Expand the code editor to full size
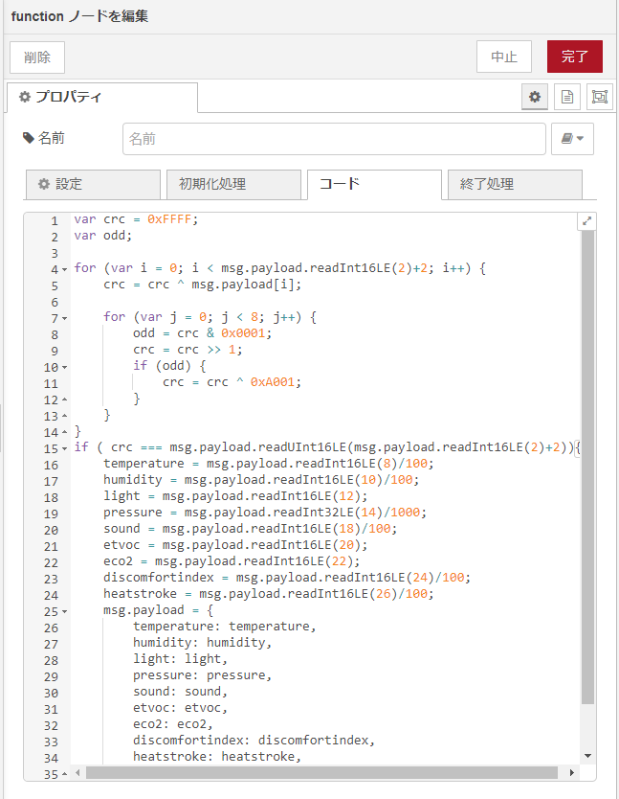 pyautogui.click(x=586, y=221)
